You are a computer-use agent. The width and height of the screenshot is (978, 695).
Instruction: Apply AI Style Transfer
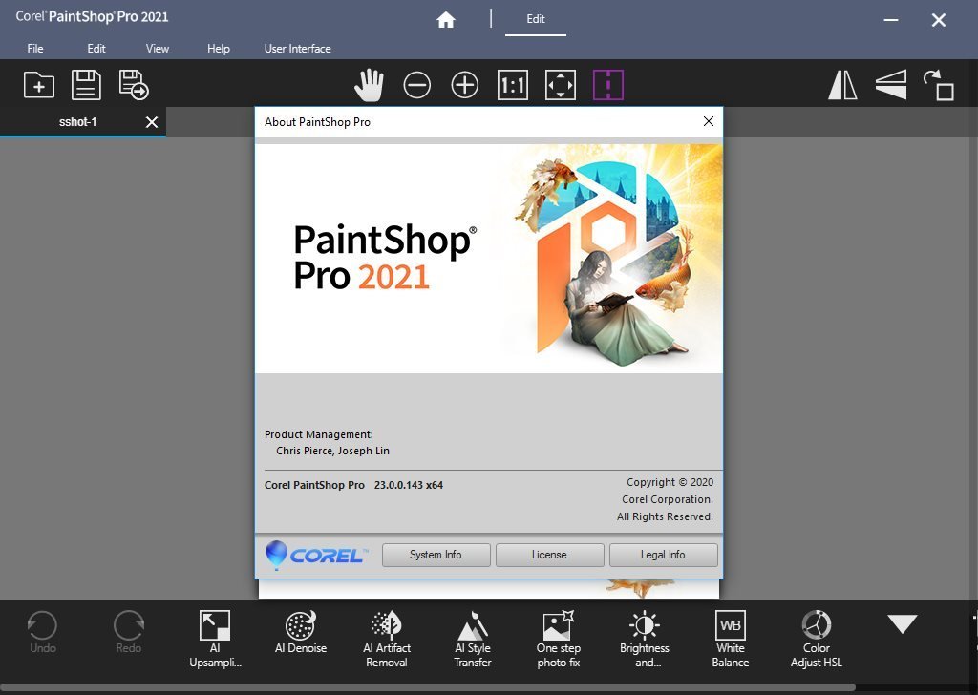click(472, 632)
